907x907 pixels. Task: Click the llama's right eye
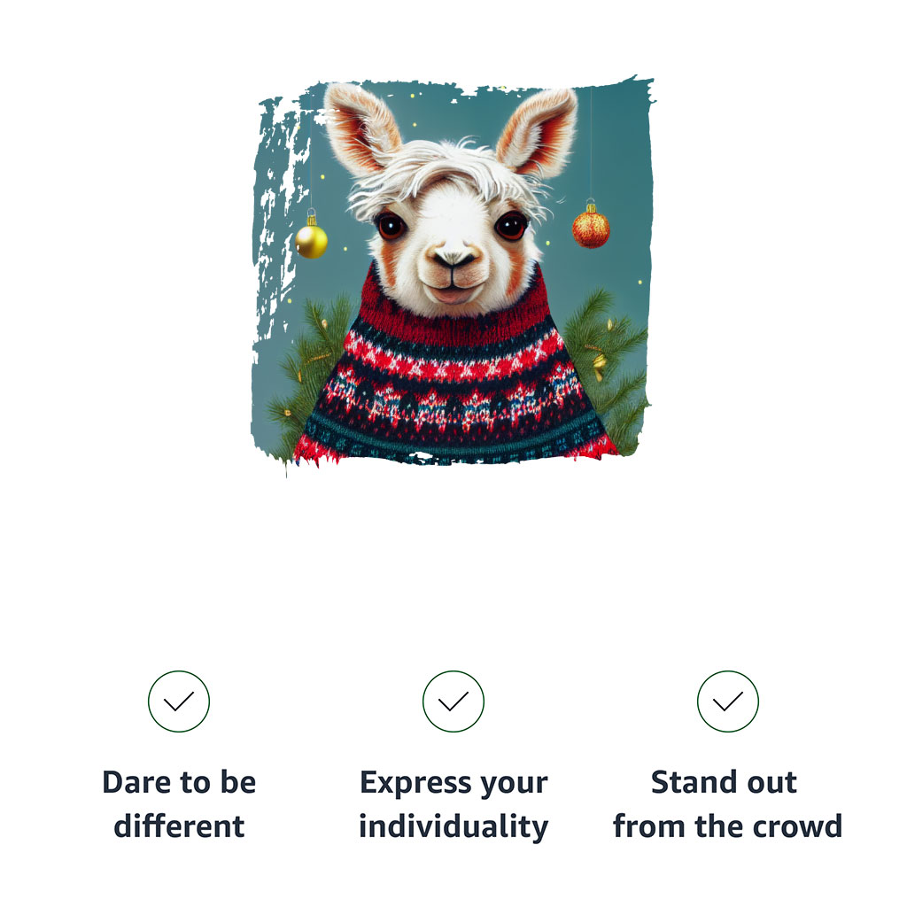(511, 225)
